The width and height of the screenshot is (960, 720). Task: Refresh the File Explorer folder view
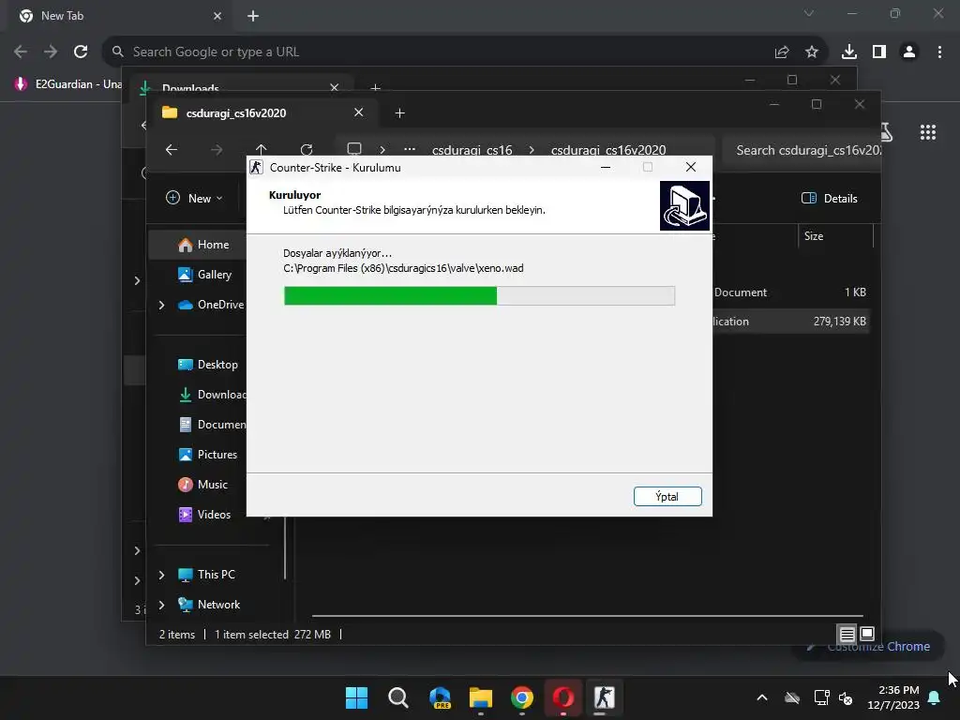(307, 150)
